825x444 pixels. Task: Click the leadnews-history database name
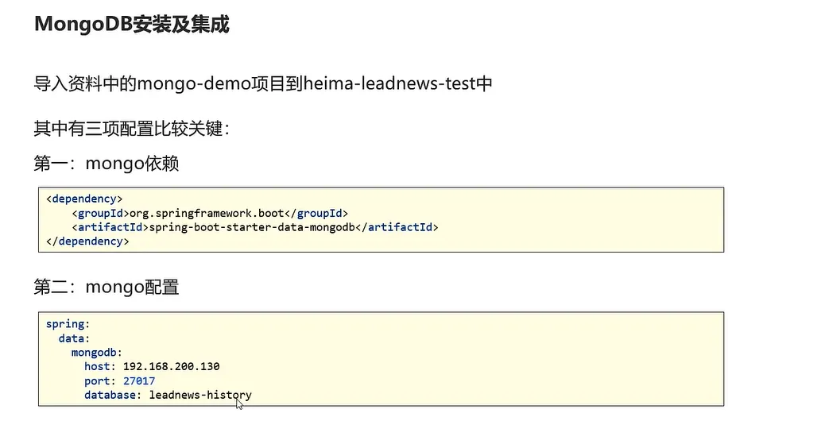(x=200, y=395)
